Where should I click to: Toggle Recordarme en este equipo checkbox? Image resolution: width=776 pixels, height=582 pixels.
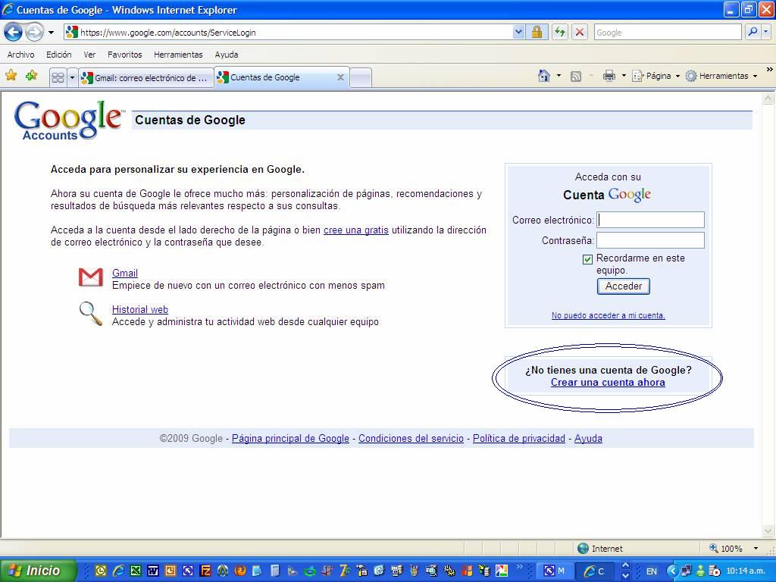click(x=587, y=259)
